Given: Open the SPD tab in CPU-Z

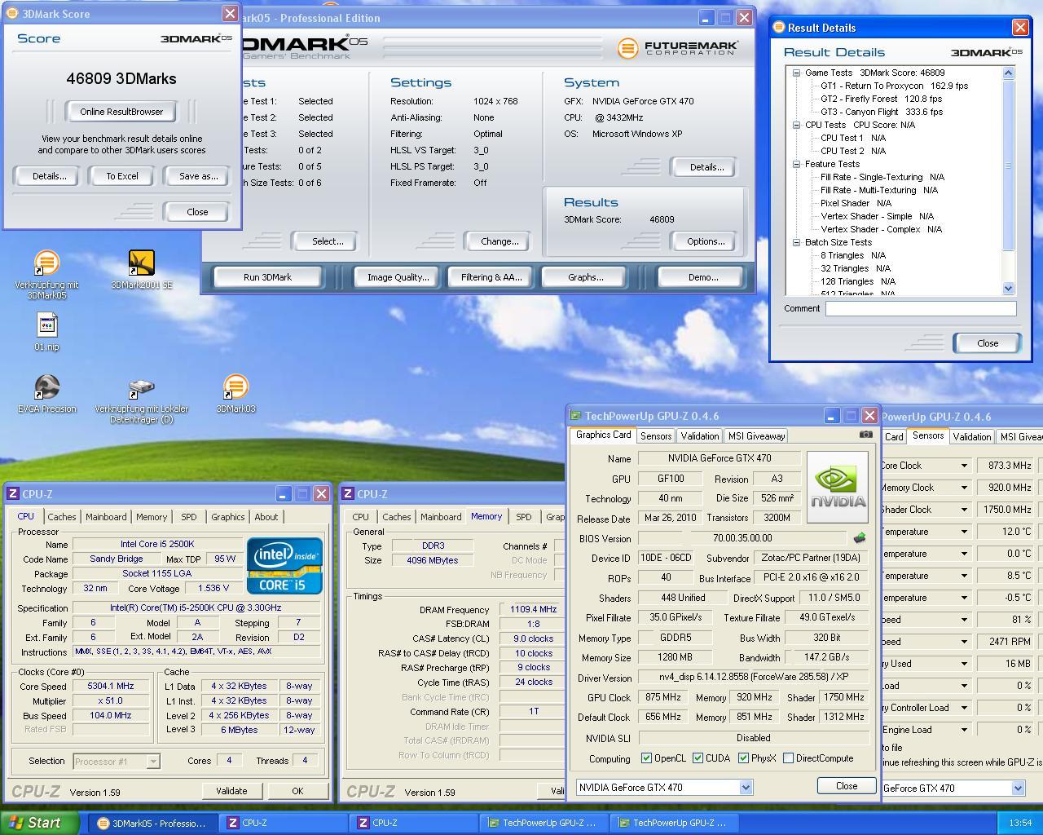Looking at the screenshot, I should (x=188, y=517).
